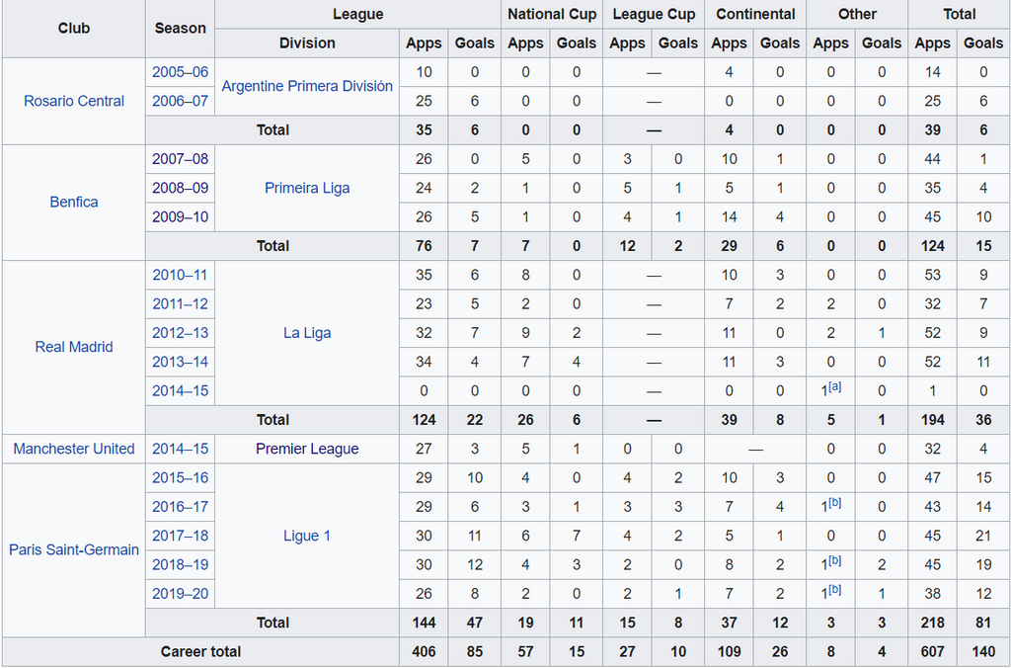
Task: Select the 2010–11 season link
Action: [x=181, y=275]
